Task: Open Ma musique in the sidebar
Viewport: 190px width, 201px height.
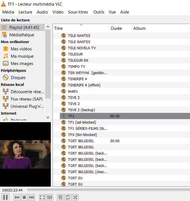Action: pos(22,56)
